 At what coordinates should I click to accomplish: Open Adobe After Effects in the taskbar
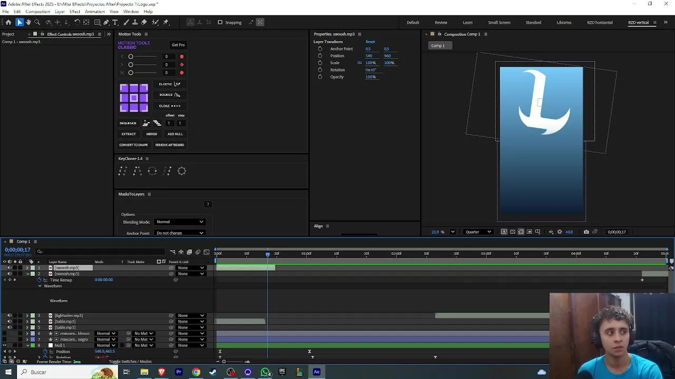click(316, 372)
